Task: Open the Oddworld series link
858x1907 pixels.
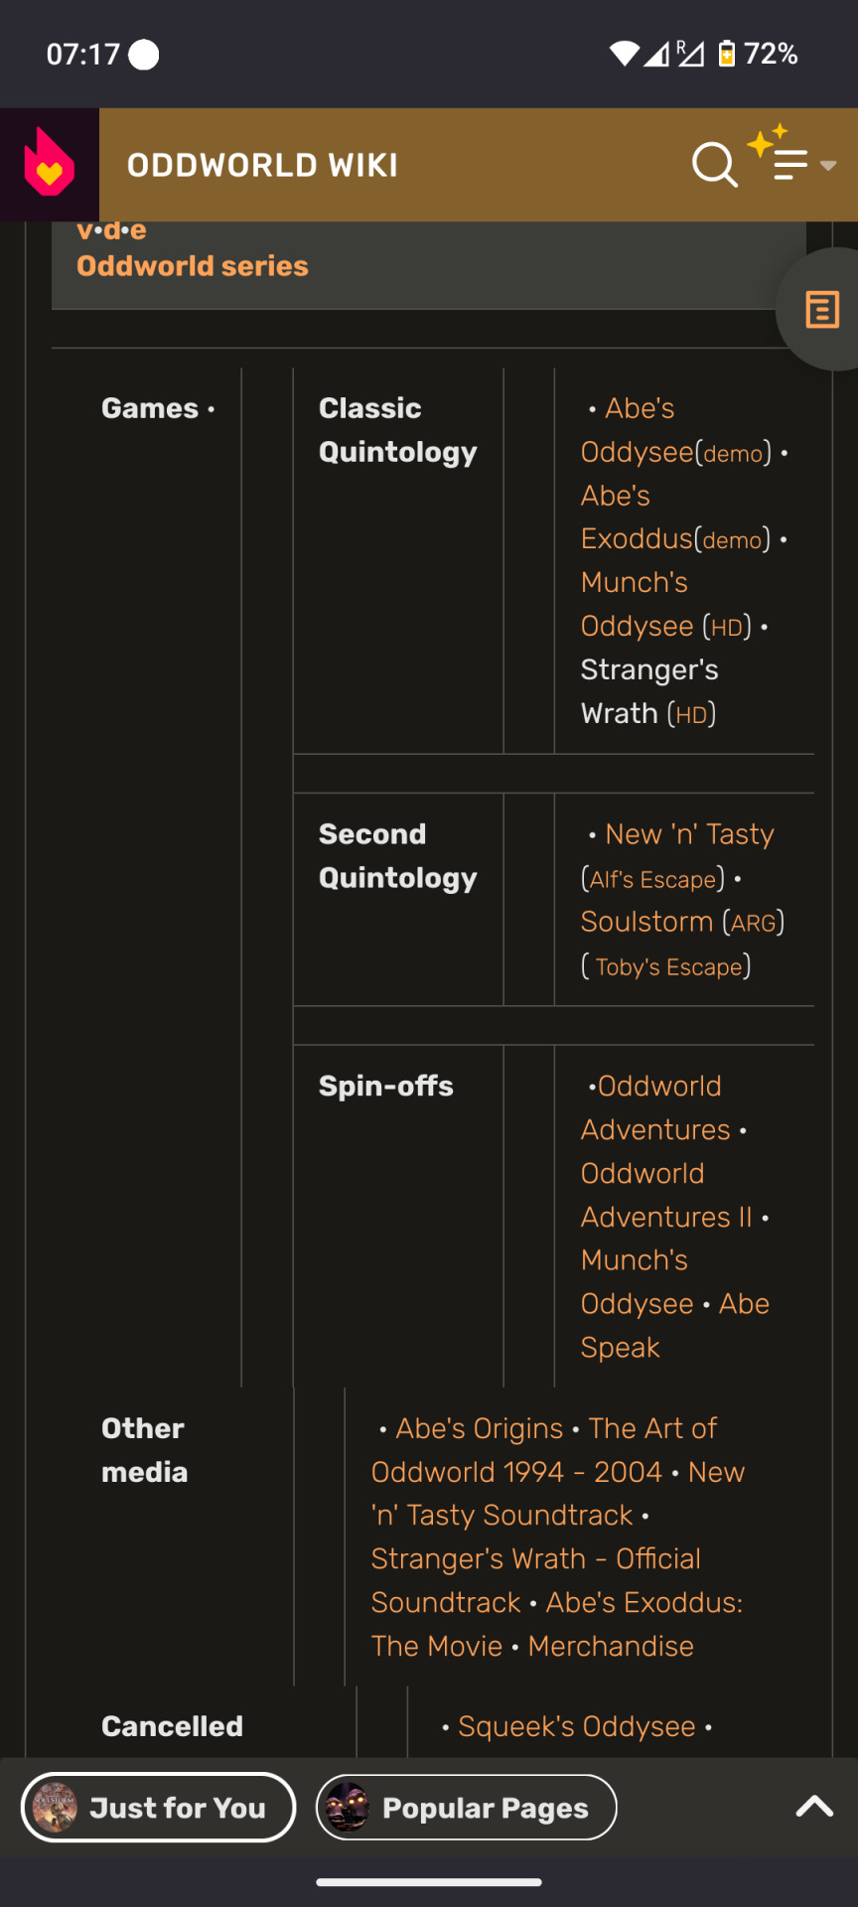Action: [193, 266]
